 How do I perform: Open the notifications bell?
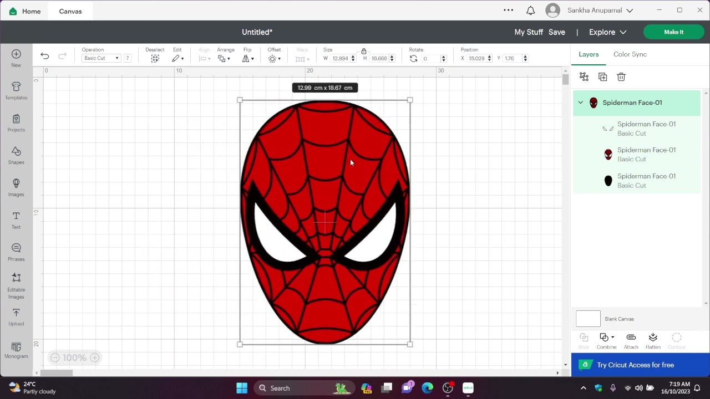(x=530, y=11)
